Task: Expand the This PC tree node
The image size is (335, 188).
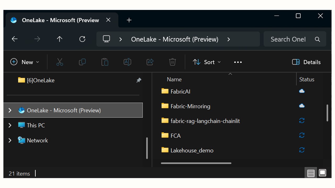Action: tap(10, 125)
